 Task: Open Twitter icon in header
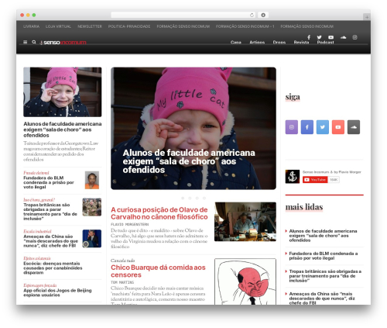319,37
